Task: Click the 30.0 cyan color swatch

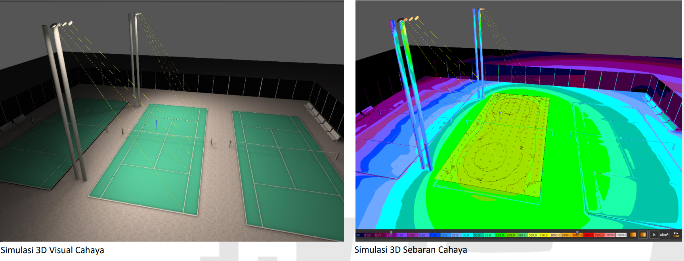Action: pyautogui.click(x=466, y=235)
